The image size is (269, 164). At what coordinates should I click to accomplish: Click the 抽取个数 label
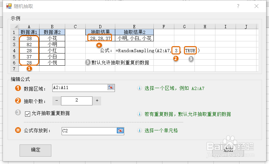[35, 101]
